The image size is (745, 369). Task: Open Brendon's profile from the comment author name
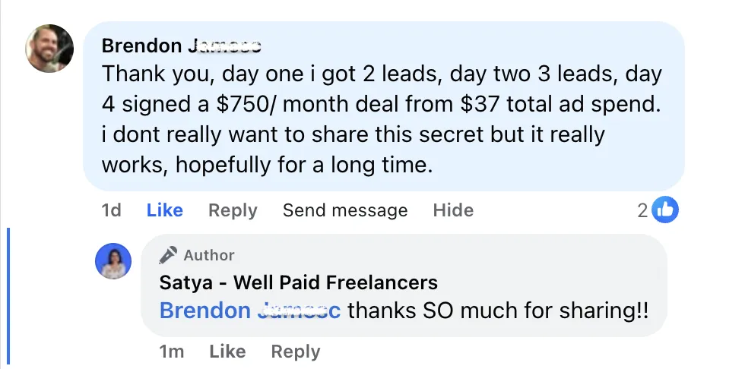click(181, 46)
